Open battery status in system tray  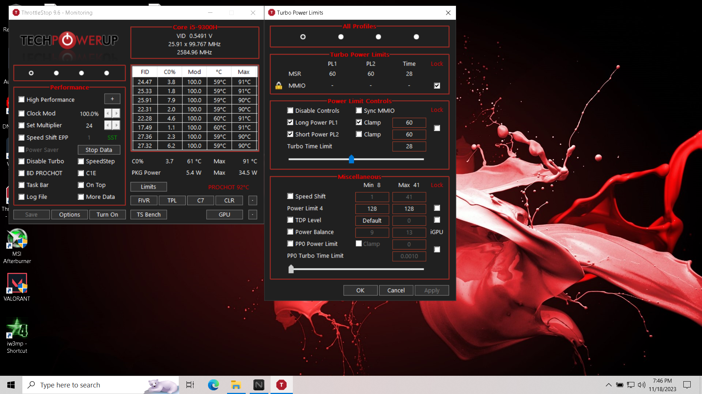[x=619, y=385]
